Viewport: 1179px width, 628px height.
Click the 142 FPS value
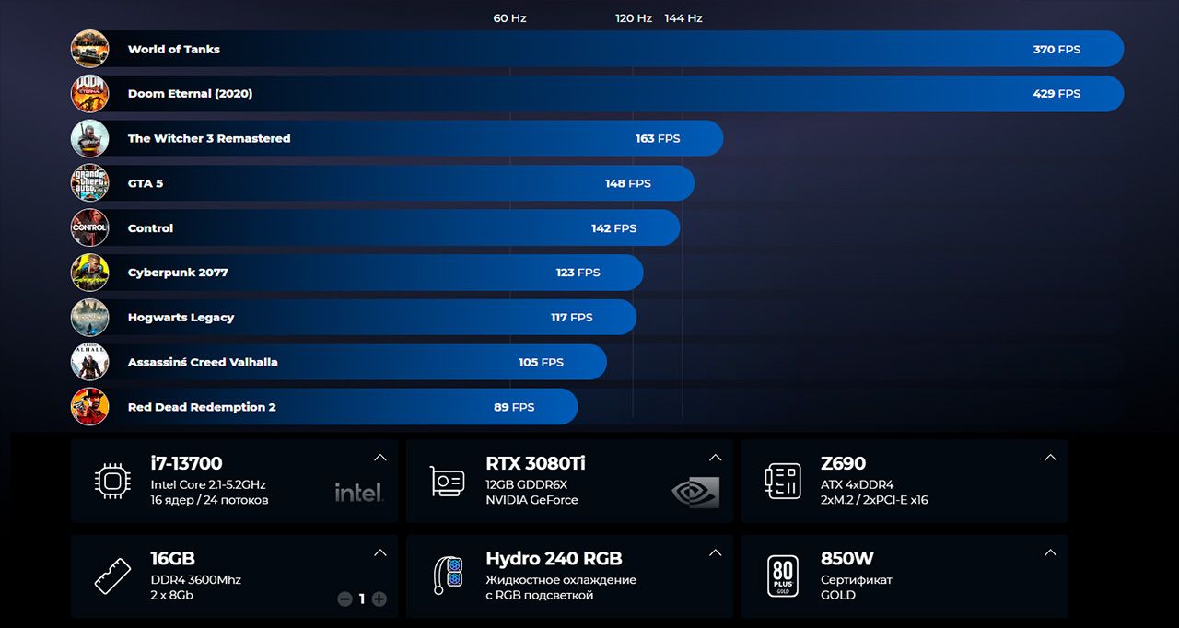[613, 228]
